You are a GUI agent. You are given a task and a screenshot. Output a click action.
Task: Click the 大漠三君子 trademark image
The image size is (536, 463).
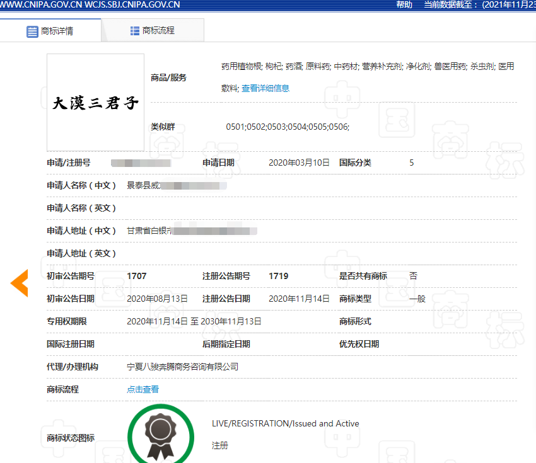pos(95,103)
